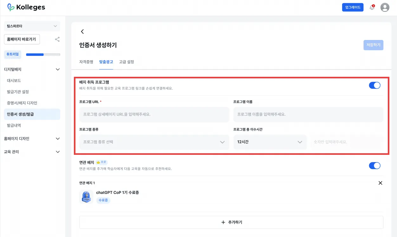Focus the 프로그램 URL input field

(x=154, y=114)
